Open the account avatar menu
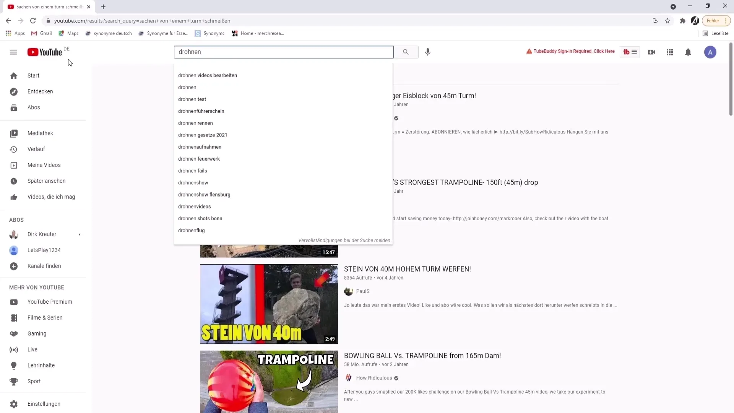The width and height of the screenshot is (734, 413). (710, 52)
